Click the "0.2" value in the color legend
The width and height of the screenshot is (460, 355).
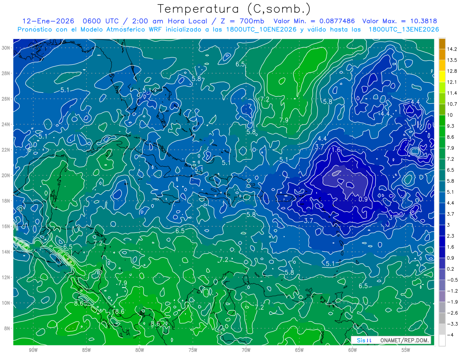point(451,269)
